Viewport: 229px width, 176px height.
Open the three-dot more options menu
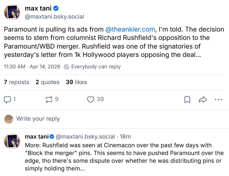218,100
